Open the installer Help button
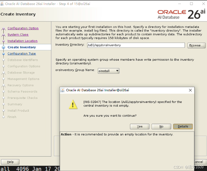The width and height of the screenshot is (207, 171). tap(10, 162)
